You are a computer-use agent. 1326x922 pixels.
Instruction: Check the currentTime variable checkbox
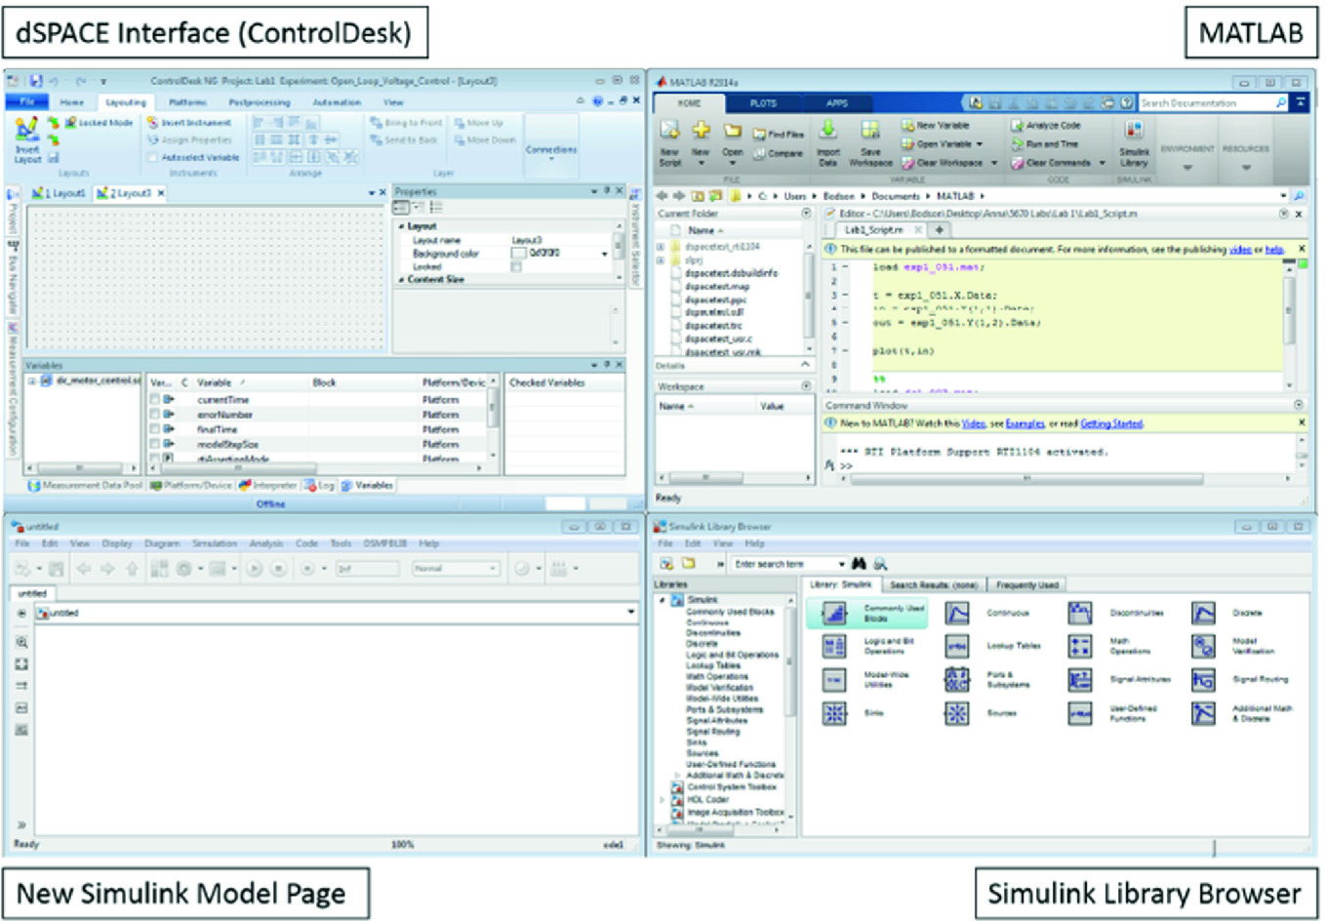pos(154,400)
